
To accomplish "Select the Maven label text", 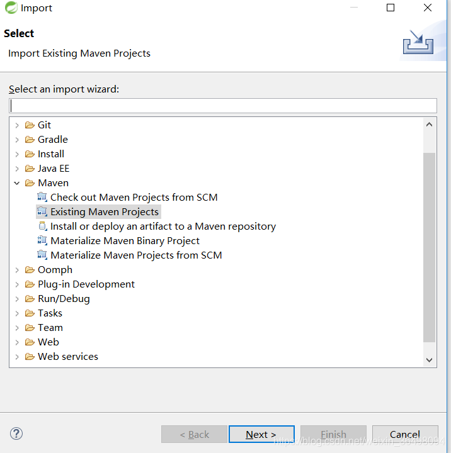I will click(54, 183).
